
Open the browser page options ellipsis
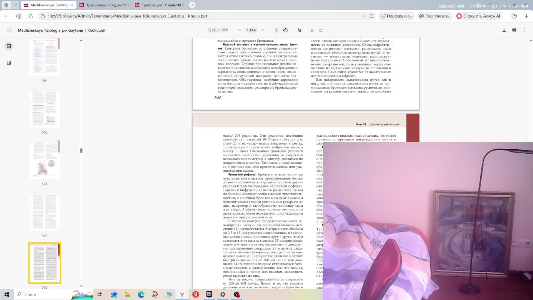[364, 16]
